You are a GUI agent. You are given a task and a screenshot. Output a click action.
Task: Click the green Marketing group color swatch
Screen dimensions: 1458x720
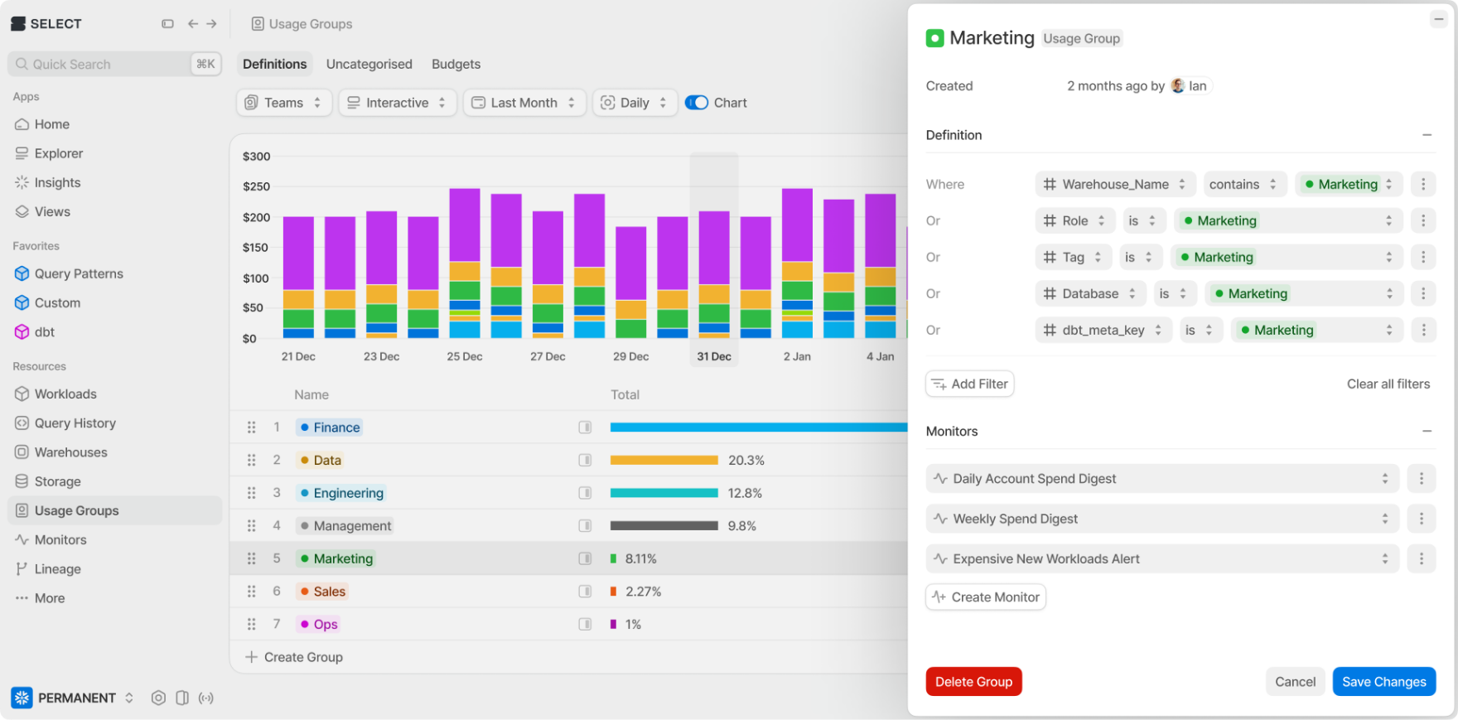coord(934,38)
